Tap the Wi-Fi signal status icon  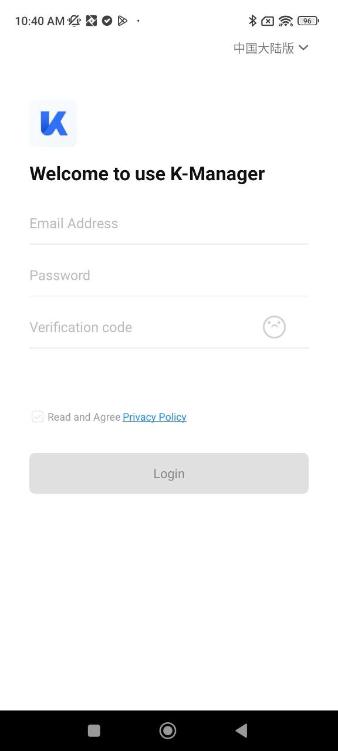tap(286, 21)
